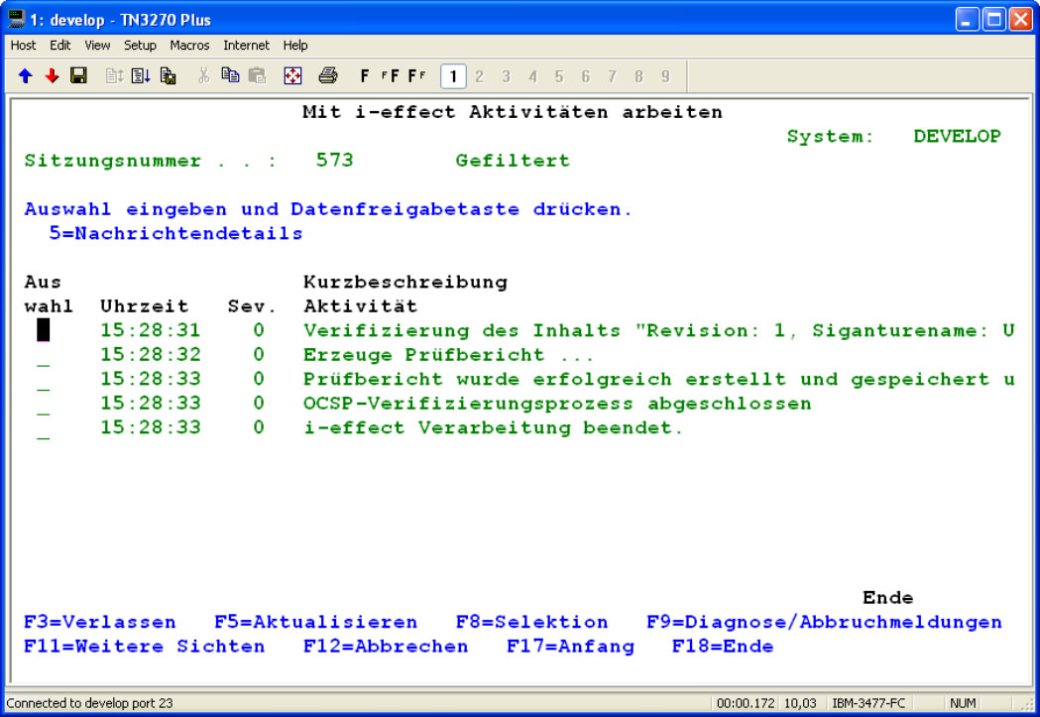1040x717 pixels.
Task: Open the Setup menu
Action: tap(140, 46)
